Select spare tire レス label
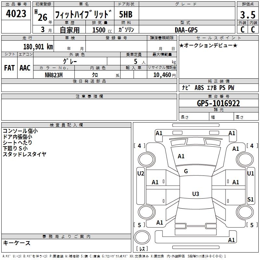The width and height of the screenshot is (260, 260). point(142,249)
